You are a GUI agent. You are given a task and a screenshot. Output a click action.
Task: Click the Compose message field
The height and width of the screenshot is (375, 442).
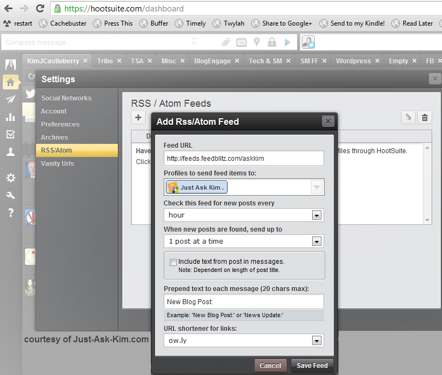[x=96, y=42]
